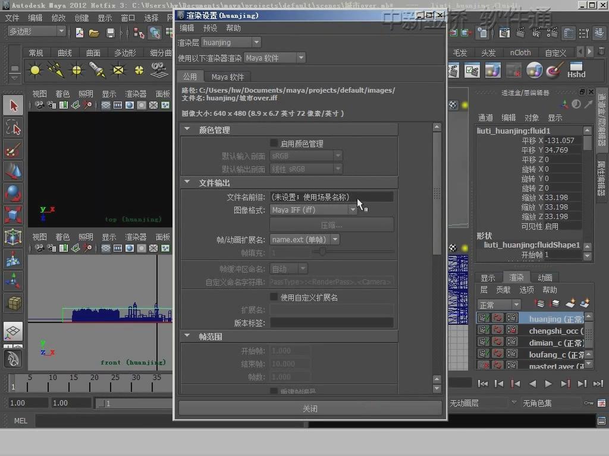Open the 渲染层 huanjing dropdown
The height and width of the screenshot is (456, 609).
[x=231, y=42]
